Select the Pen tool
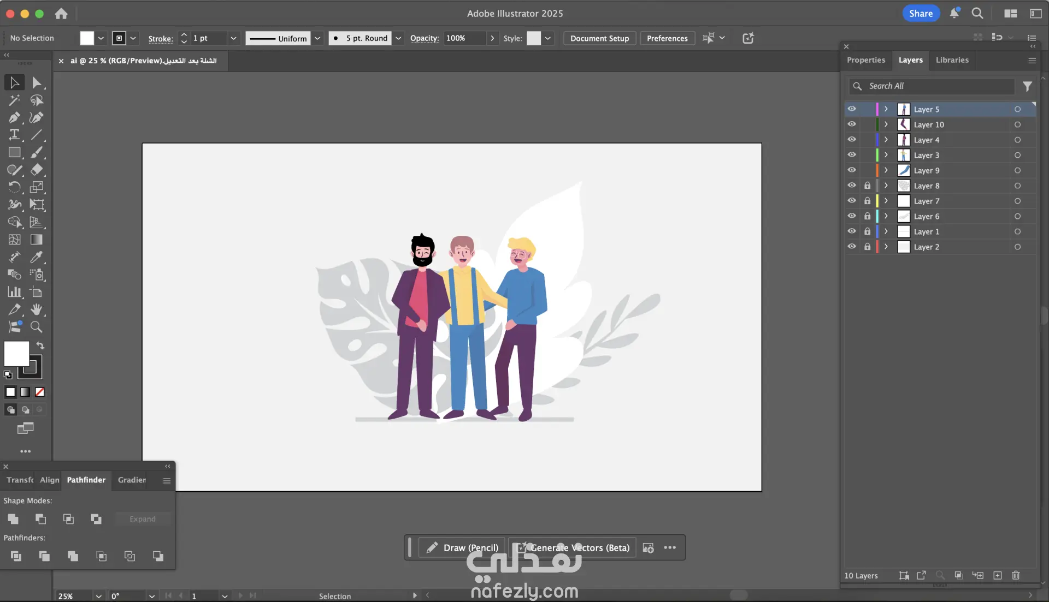 14,118
